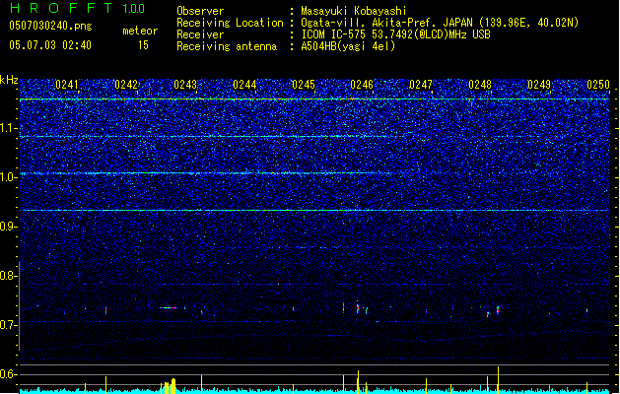Click the 0243 time marker
The height and width of the screenshot is (394, 620).
pos(185,85)
